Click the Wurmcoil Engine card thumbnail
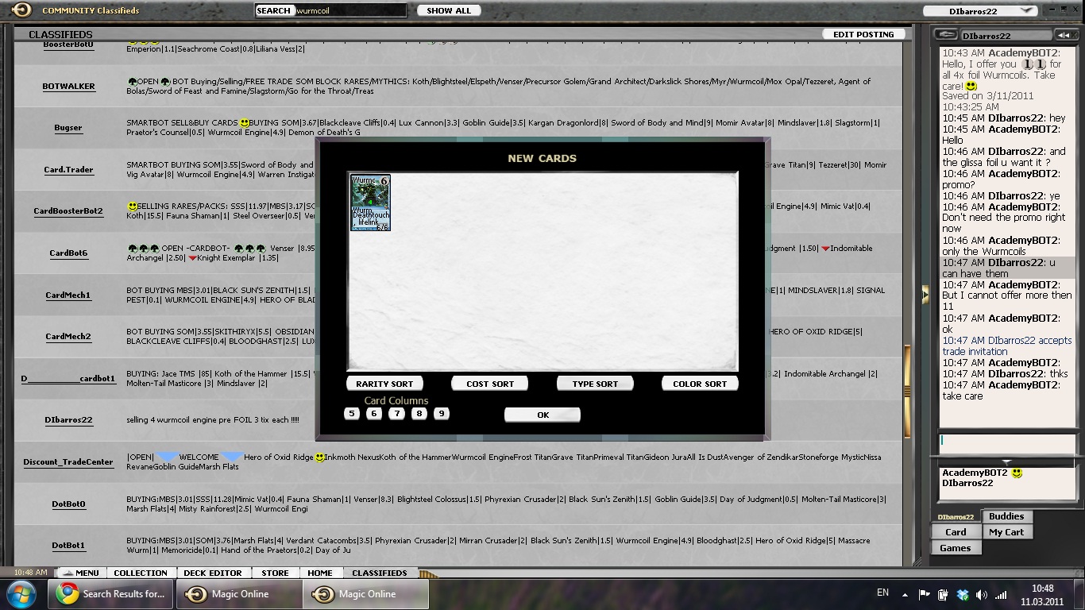 (370, 203)
